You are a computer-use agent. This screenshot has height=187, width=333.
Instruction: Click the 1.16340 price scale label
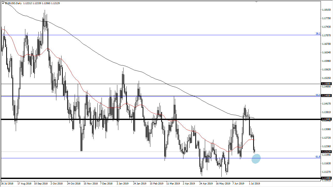point(327,53)
